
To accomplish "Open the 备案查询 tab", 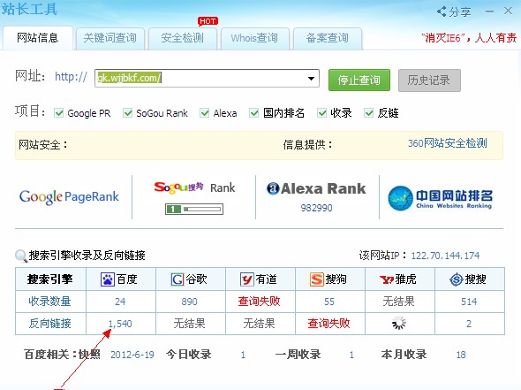I will (x=328, y=38).
